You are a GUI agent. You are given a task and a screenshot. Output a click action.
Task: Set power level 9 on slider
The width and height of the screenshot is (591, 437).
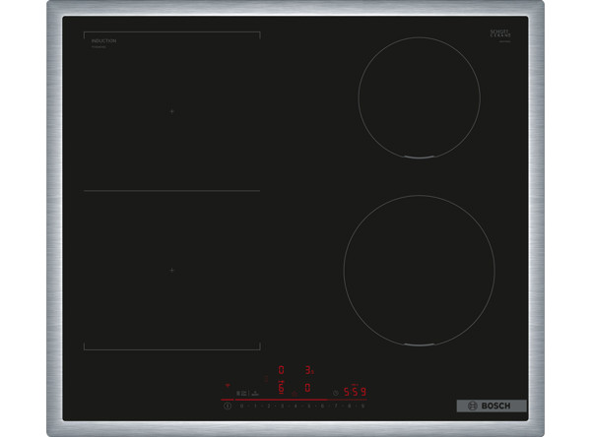(x=362, y=405)
